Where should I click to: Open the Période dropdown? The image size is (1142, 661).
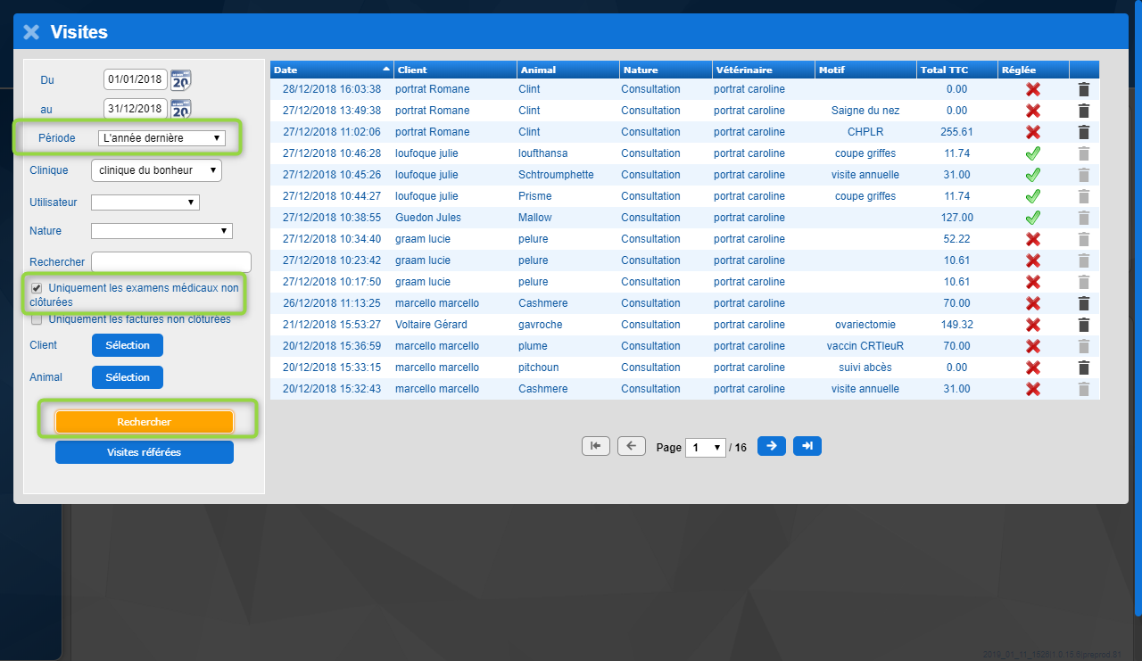point(161,138)
